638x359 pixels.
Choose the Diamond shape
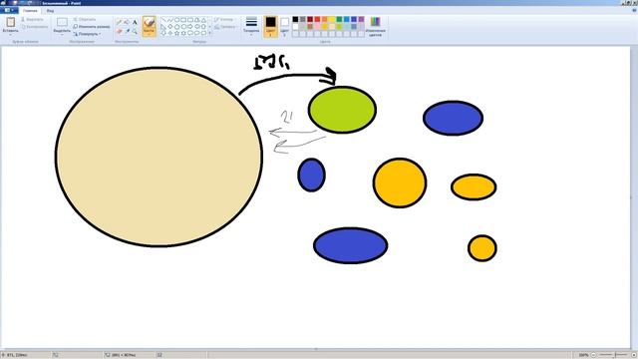tap(170, 27)
